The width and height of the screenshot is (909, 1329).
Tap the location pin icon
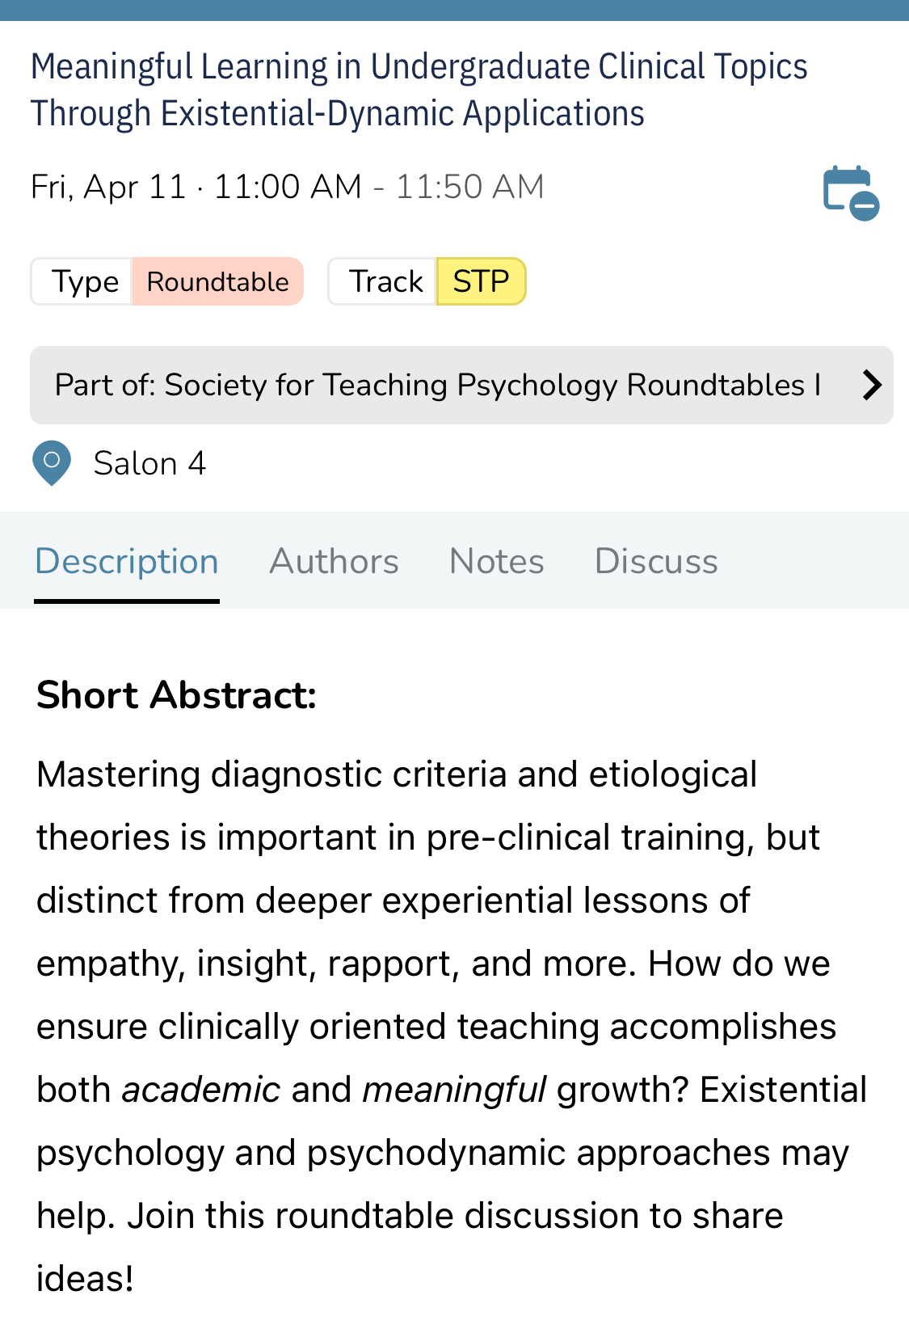pyautogui.click(x=52, y=462)
